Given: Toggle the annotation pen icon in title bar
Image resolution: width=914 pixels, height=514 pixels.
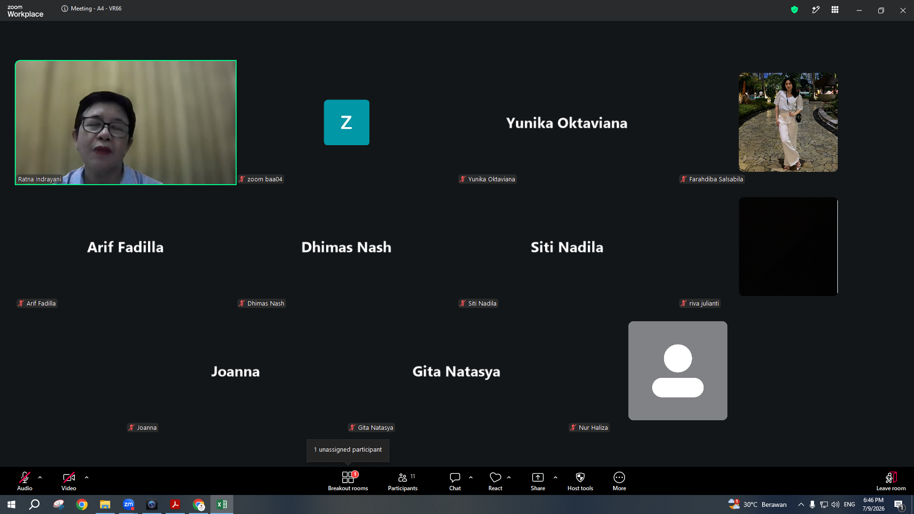Looking at the screenshot, I should click(815, 10).
